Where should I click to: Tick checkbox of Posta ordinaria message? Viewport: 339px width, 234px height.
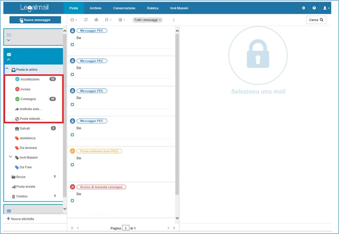pos(72,165)
